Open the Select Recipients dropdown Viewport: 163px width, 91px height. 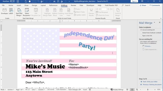coord(27,12)
